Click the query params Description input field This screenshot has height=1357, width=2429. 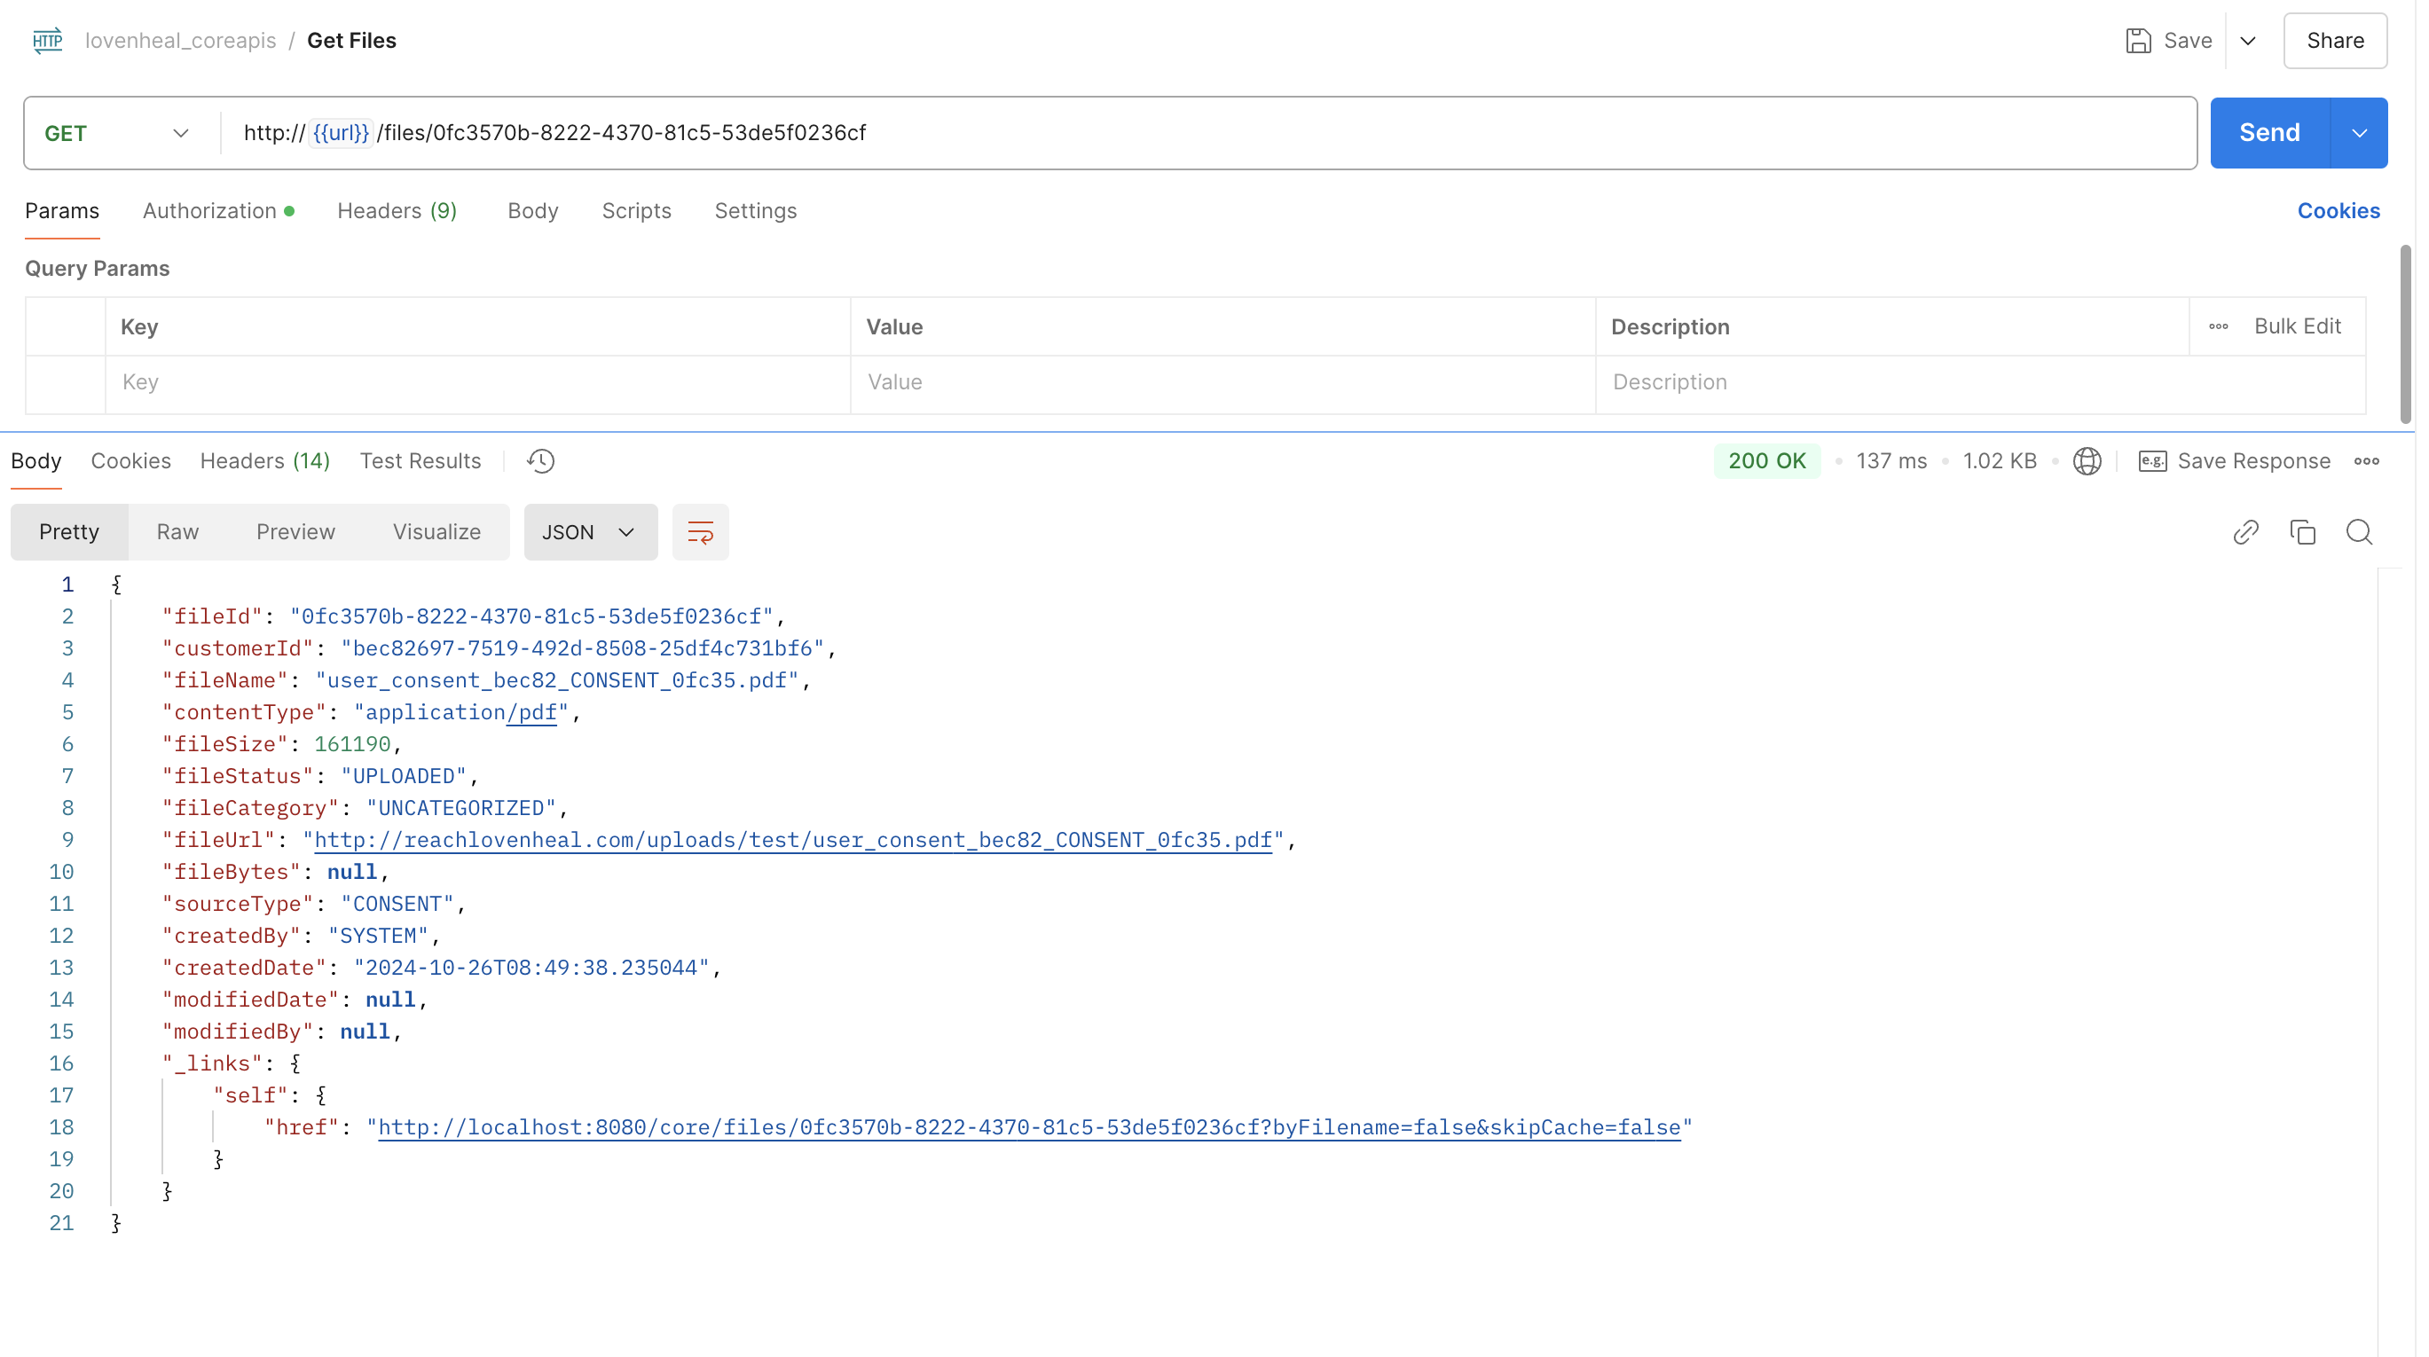point(1980,383)
